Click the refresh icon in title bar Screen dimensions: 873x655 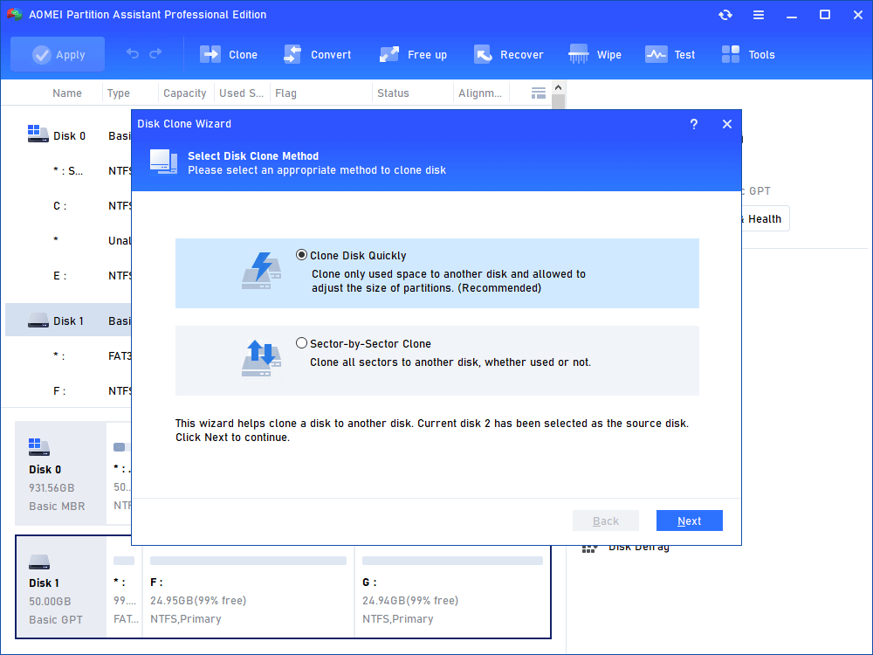(x=725, y=15)
